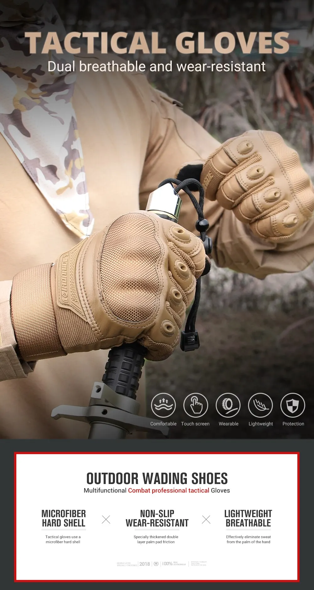This screenshot has width=314, height=590.
Task: Click the X mark after Microfiber Hard Shell
Action: point(106,519)
